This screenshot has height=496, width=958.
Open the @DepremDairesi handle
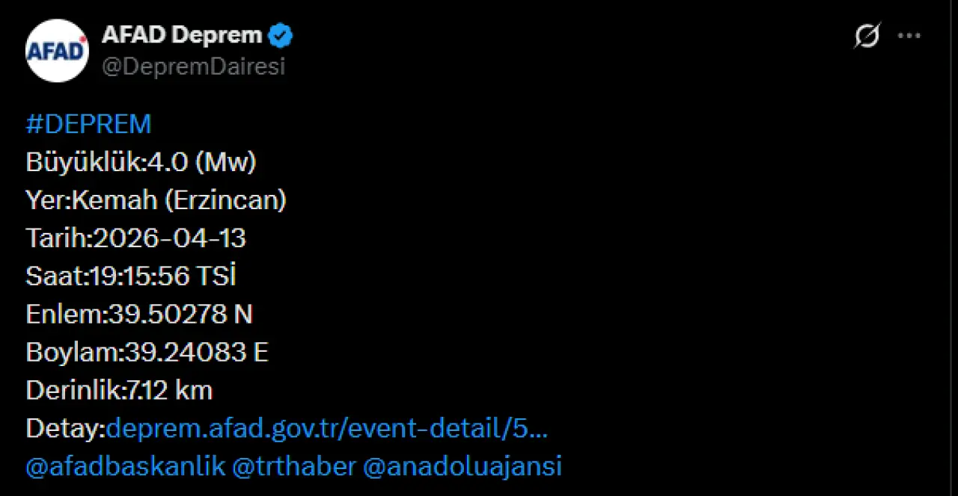193,66
